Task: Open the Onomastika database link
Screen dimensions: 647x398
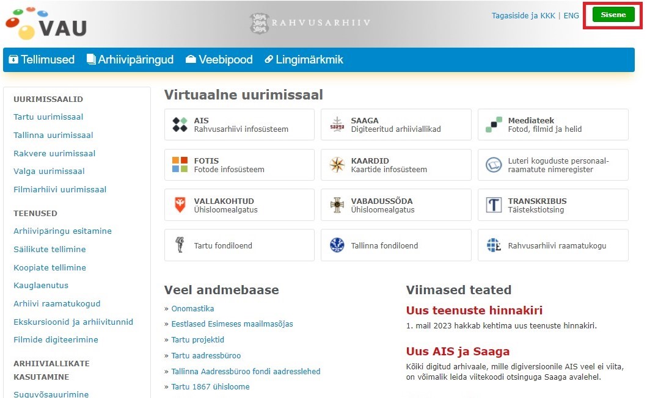Action: 192,309
